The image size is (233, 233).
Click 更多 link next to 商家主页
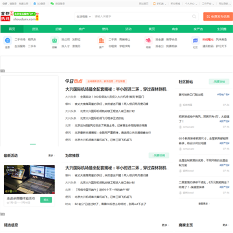click(x=226, y=225)
